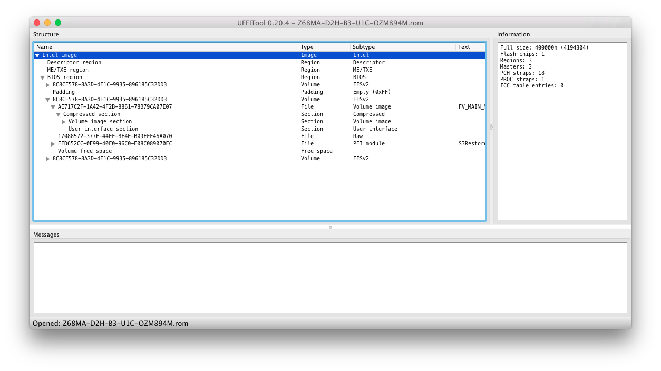Image resolution: width=661 pixels, height=371 pixels.
Task: Select the User interface section row
Action: coord(103,129)
